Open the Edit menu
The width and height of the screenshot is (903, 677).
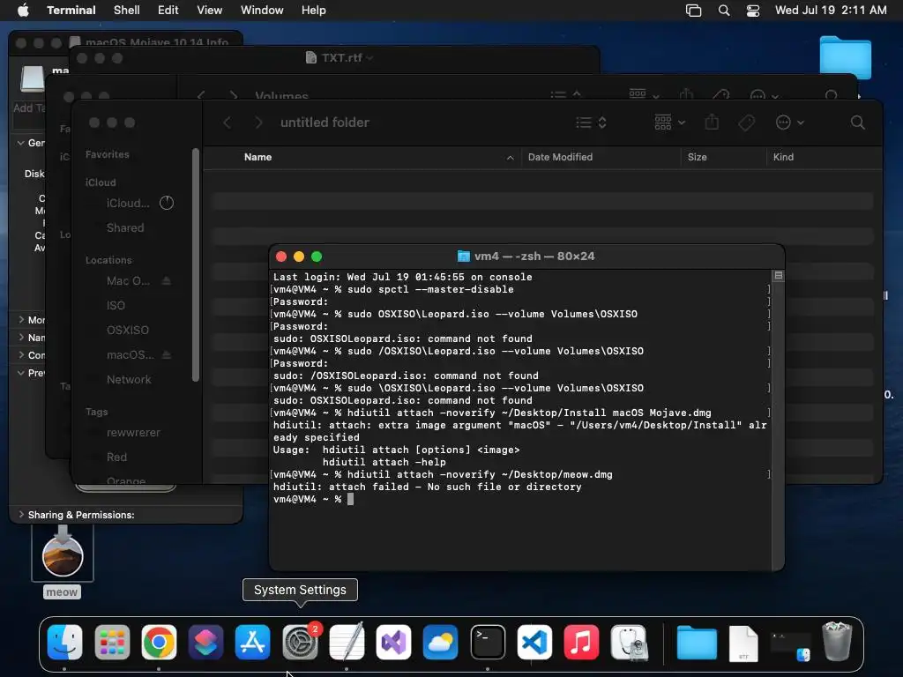click(168, 11)
